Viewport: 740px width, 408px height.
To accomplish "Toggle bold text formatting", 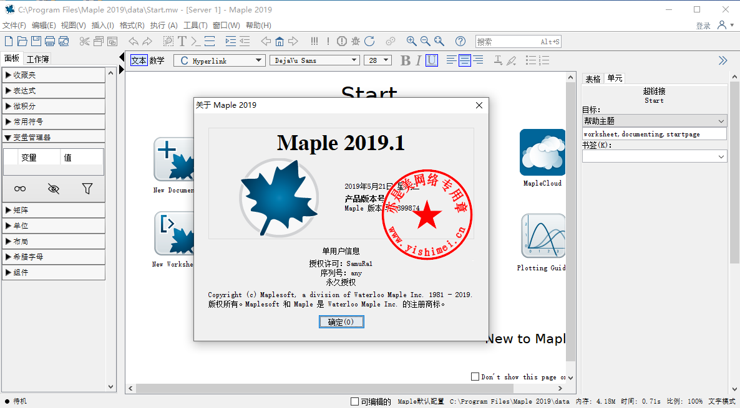I will pos(406,60).
